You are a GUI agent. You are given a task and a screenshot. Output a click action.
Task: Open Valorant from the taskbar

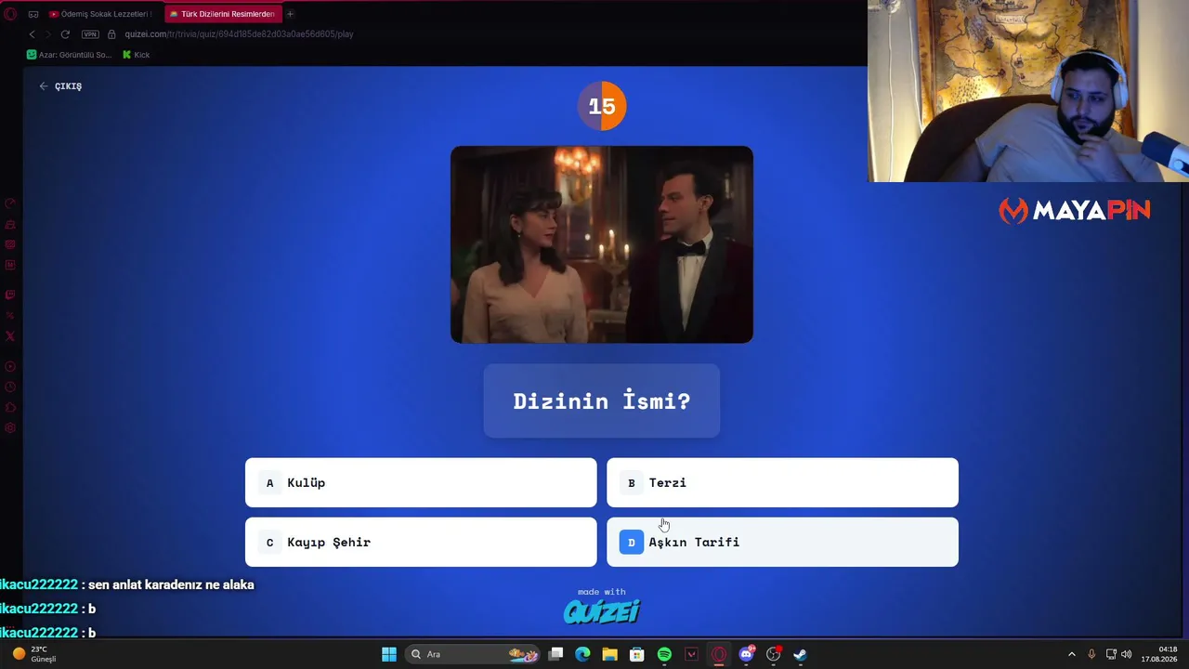click(691, 654)
